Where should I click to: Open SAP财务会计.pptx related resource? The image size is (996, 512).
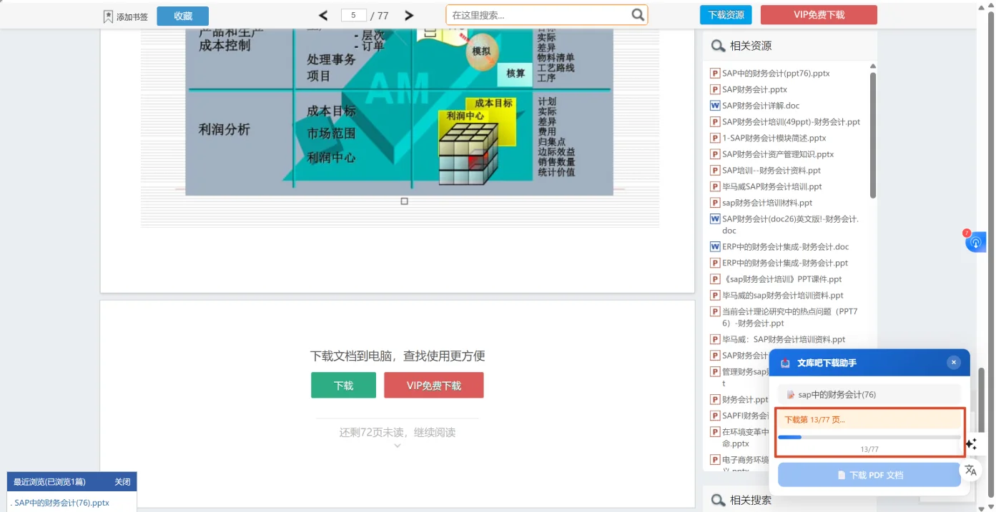[x=754, y=89]
